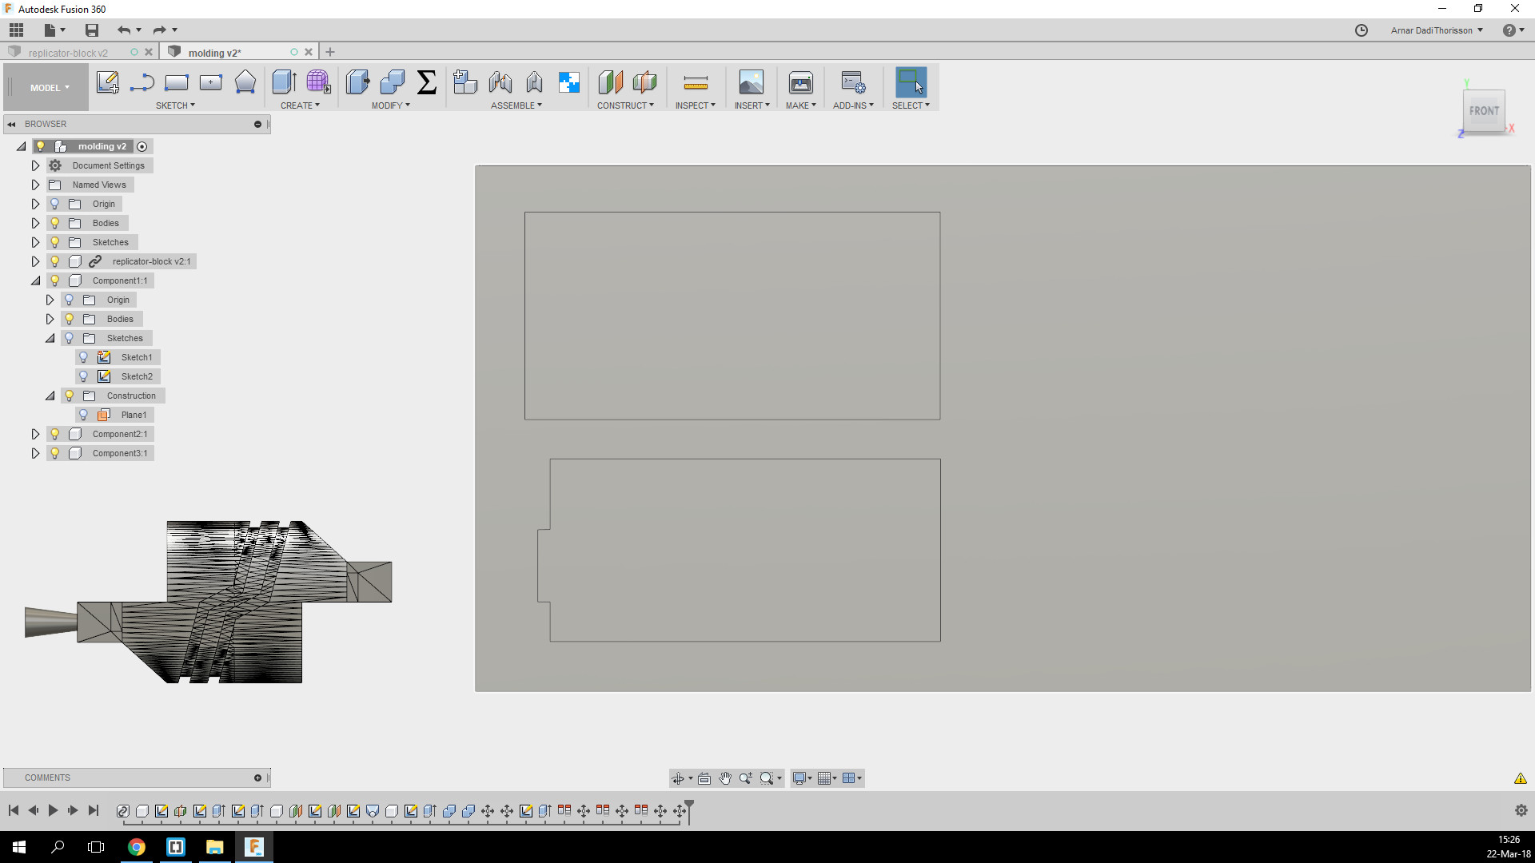Click the Insert image icon
This screenshot has height=863, width=1535.
(x=751, y=82)
